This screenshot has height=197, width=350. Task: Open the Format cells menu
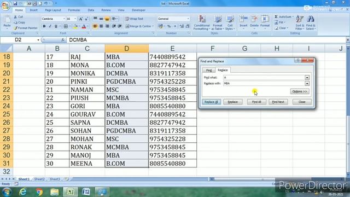265,22
